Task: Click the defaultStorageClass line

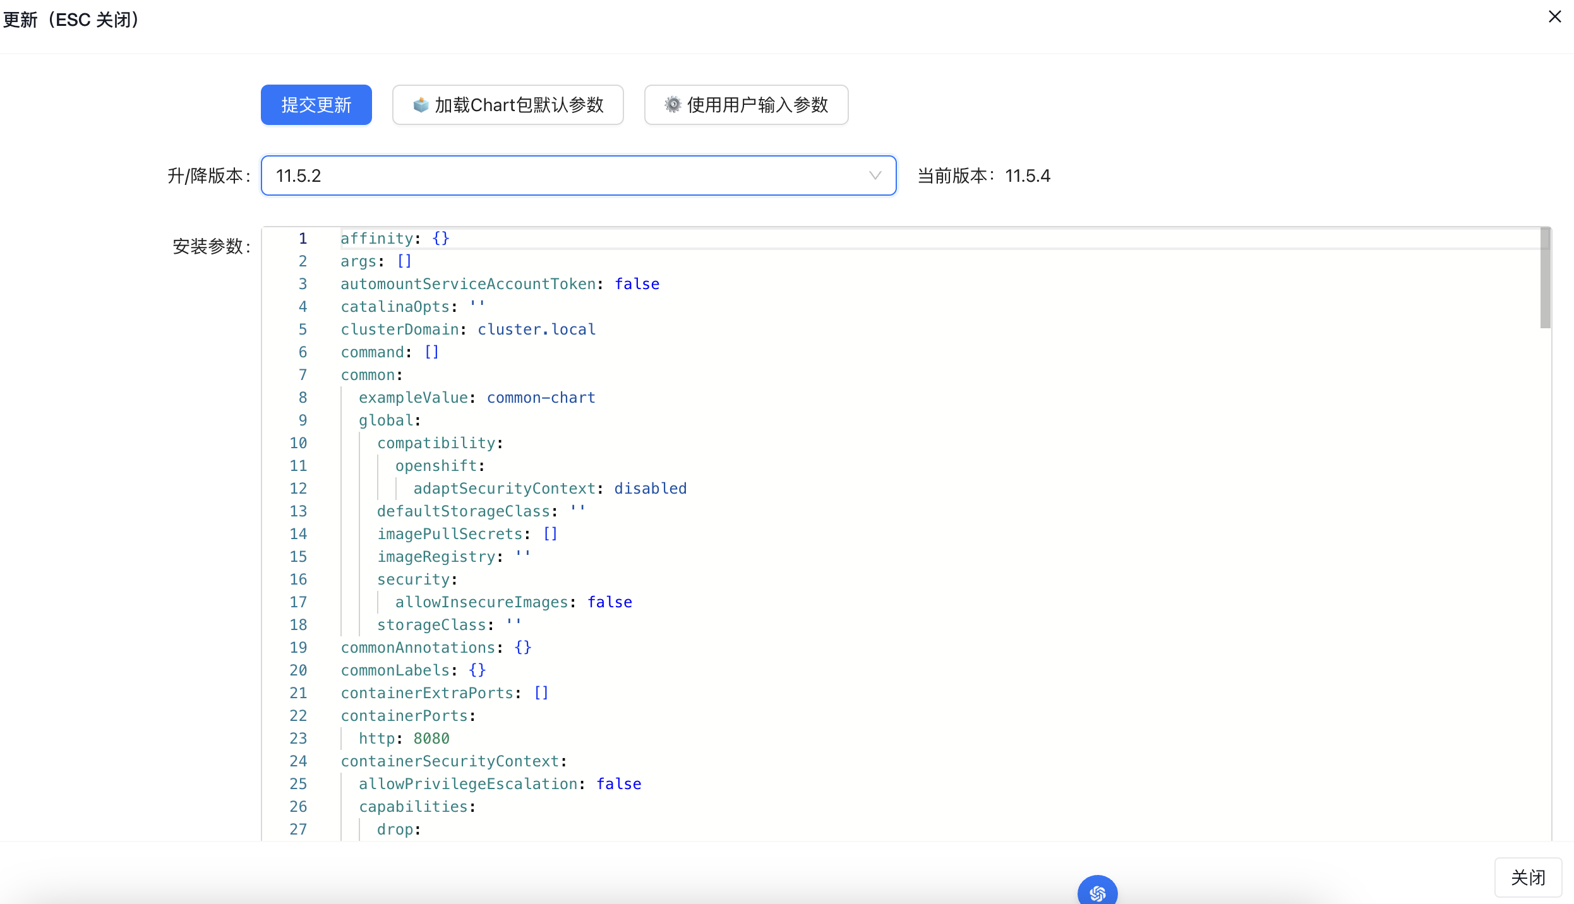Action: [x=481, y=511]
